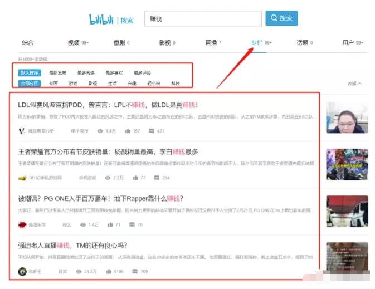Image resolution: width=375 pixels, height=289 pixels.
Task: Filter by 动画 category
Action: click(x=53, y=84)
